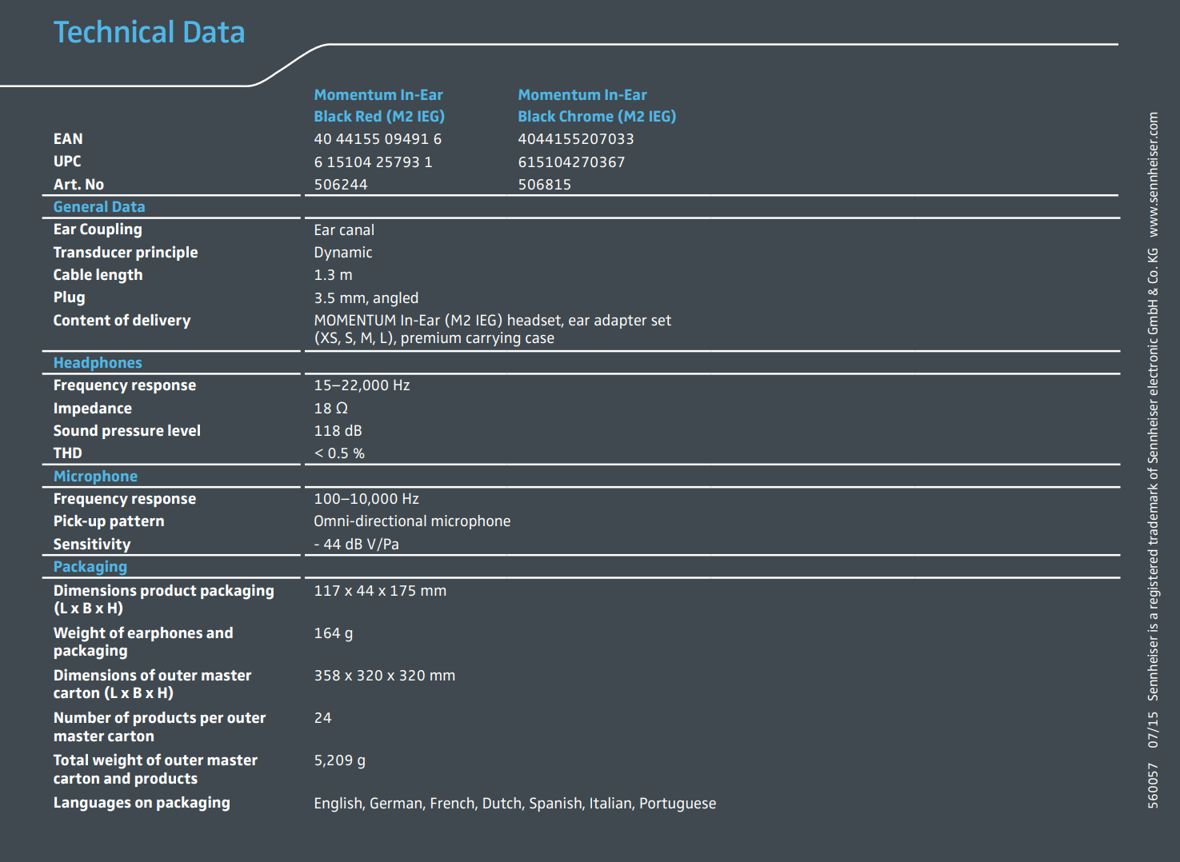Screen dimensions: 1180x862
Task: Click the Sennheiser trademark notice text
Action: pos(1153,474)
